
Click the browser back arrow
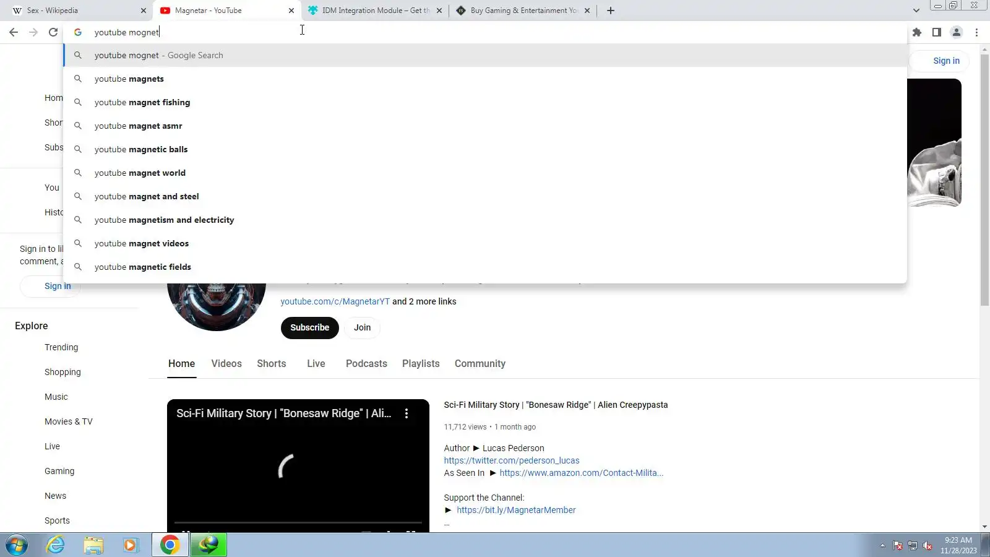(x=14, y=32)
